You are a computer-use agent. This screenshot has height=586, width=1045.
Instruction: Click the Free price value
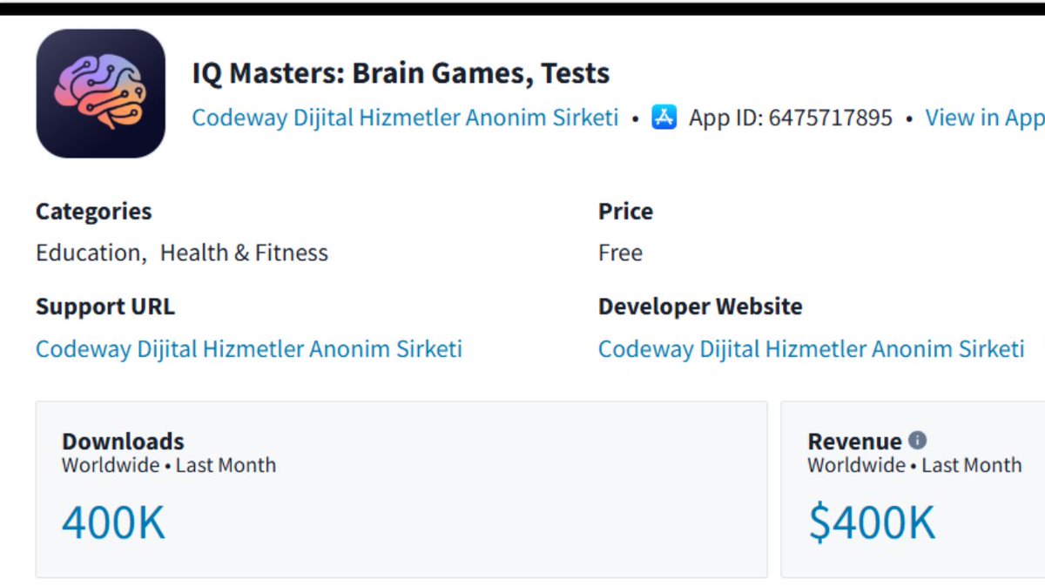(x=620, y=253)
